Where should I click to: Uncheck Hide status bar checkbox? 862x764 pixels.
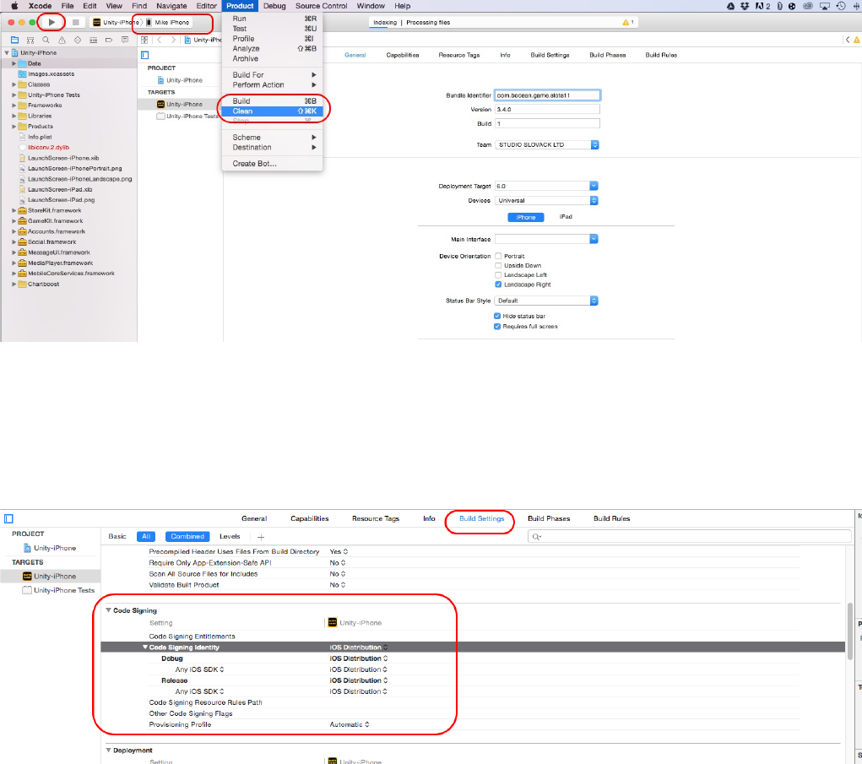(x=497, y=316)
